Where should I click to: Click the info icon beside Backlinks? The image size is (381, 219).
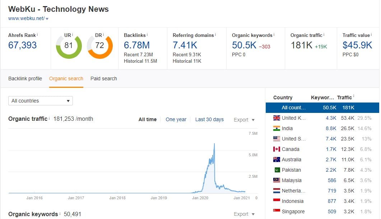pyautogui.click(x=147, y=34)
